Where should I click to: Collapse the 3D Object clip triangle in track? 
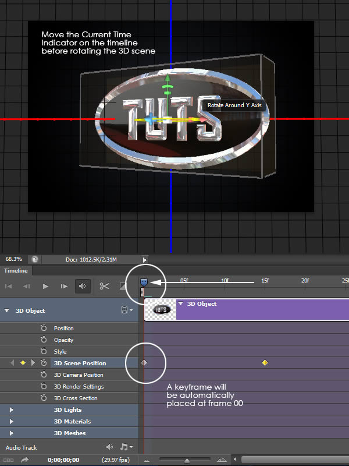[x=180, y=303]
